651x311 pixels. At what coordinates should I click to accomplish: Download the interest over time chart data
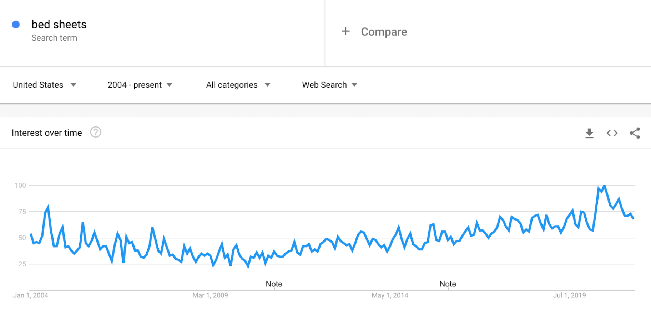589,133
